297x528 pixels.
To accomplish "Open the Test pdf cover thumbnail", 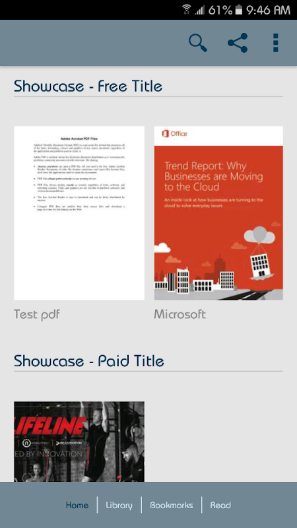I will click(x=79, y=213).
